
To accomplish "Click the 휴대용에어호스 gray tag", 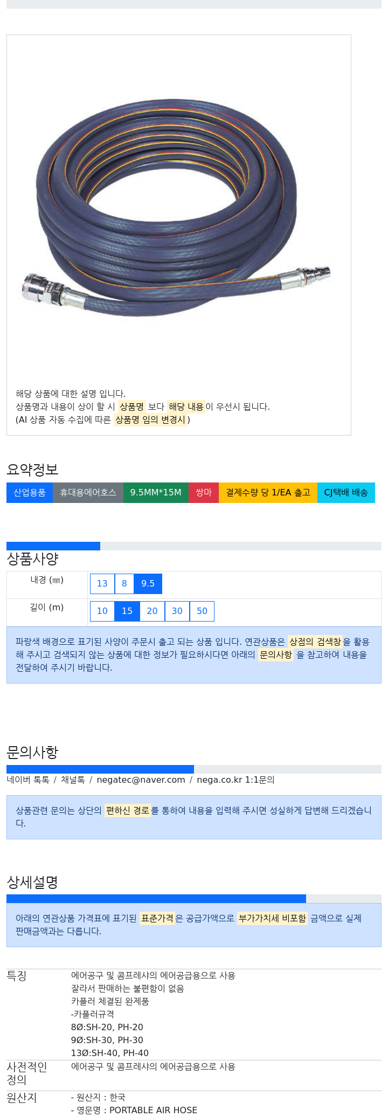I will [x=88, y=493].
